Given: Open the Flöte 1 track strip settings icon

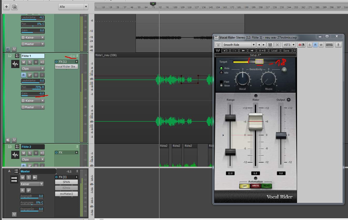Looking at the screenshot, I should pyautogui.click(x=17, y=56).
